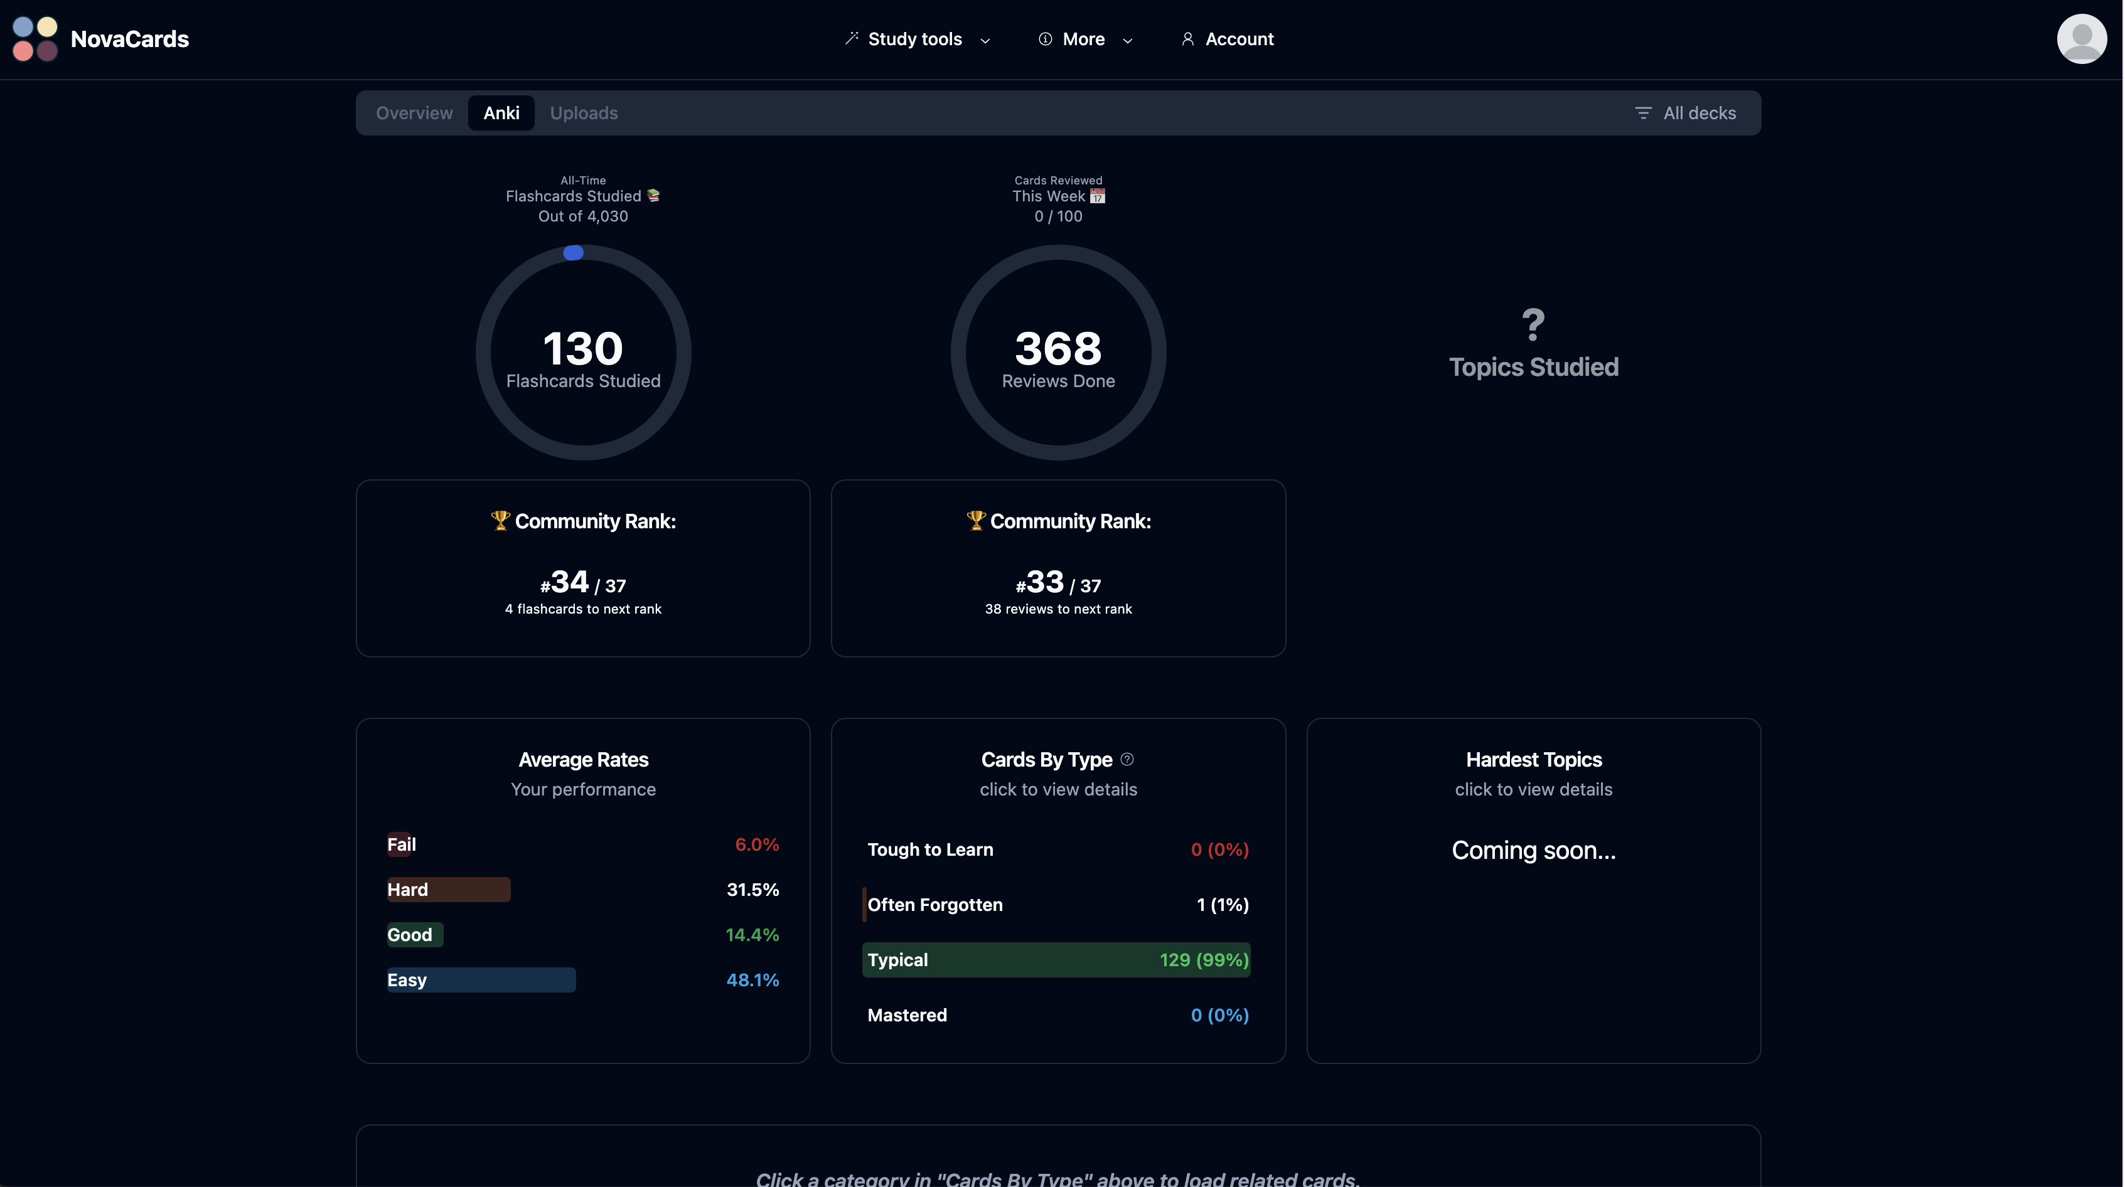This screenshot has height=1187, width=2125.
Task: Select the Often Forgotten cards row
Action: 1057,904
